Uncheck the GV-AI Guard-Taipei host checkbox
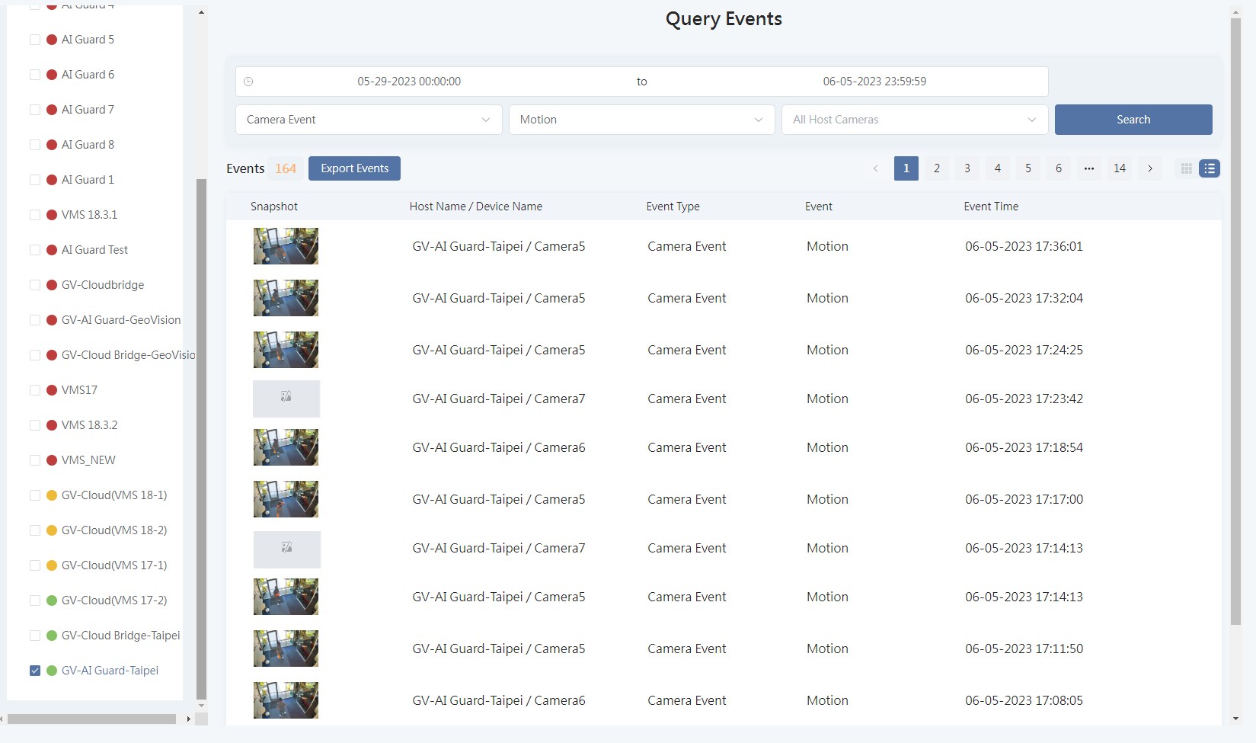1256x743 pixels. tap(35, 671)
